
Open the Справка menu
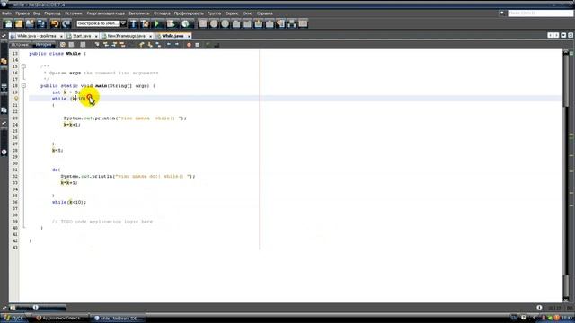264,13
